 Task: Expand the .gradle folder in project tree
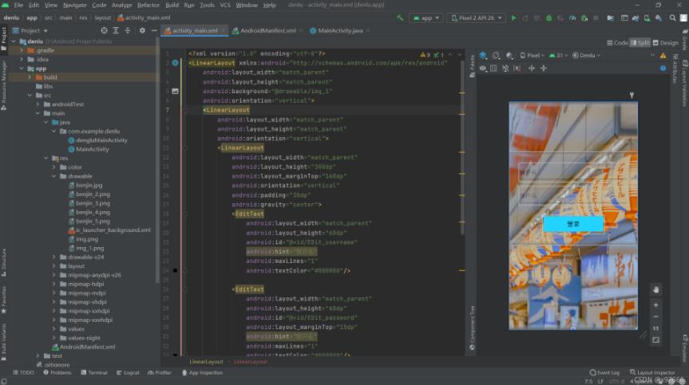[x=22, y=49]
